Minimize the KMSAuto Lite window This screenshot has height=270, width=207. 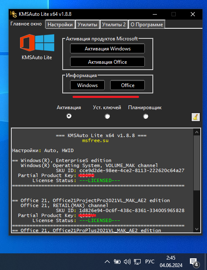[x=155, y=14]
